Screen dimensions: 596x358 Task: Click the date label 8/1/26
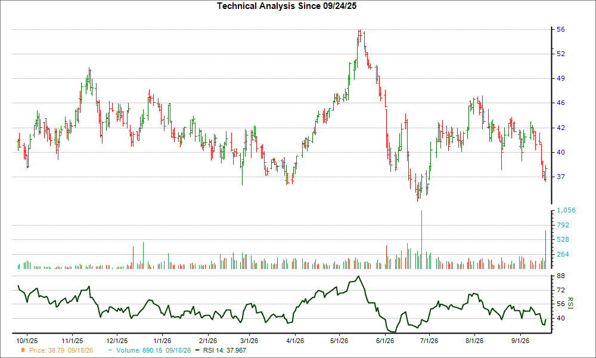tap(474, 341)
